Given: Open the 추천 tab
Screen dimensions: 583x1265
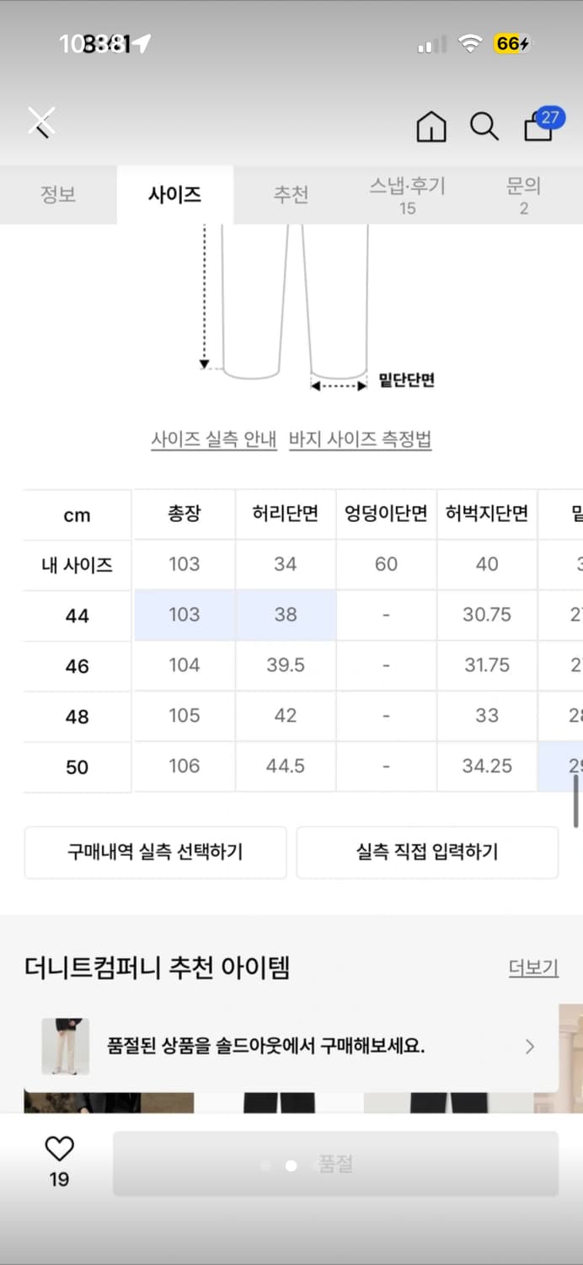Looking at the screenshot, I should [x=291, y=195].
